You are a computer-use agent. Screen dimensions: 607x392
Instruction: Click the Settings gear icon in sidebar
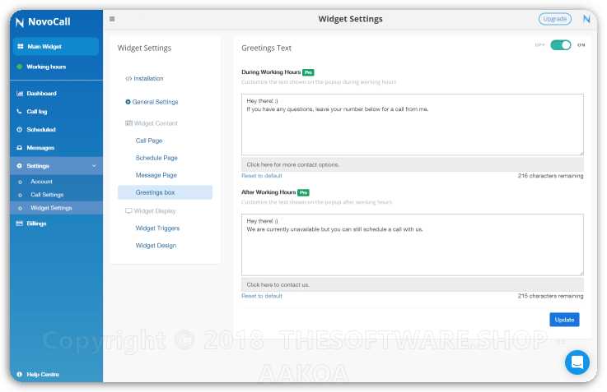click(x=20, y=166)
